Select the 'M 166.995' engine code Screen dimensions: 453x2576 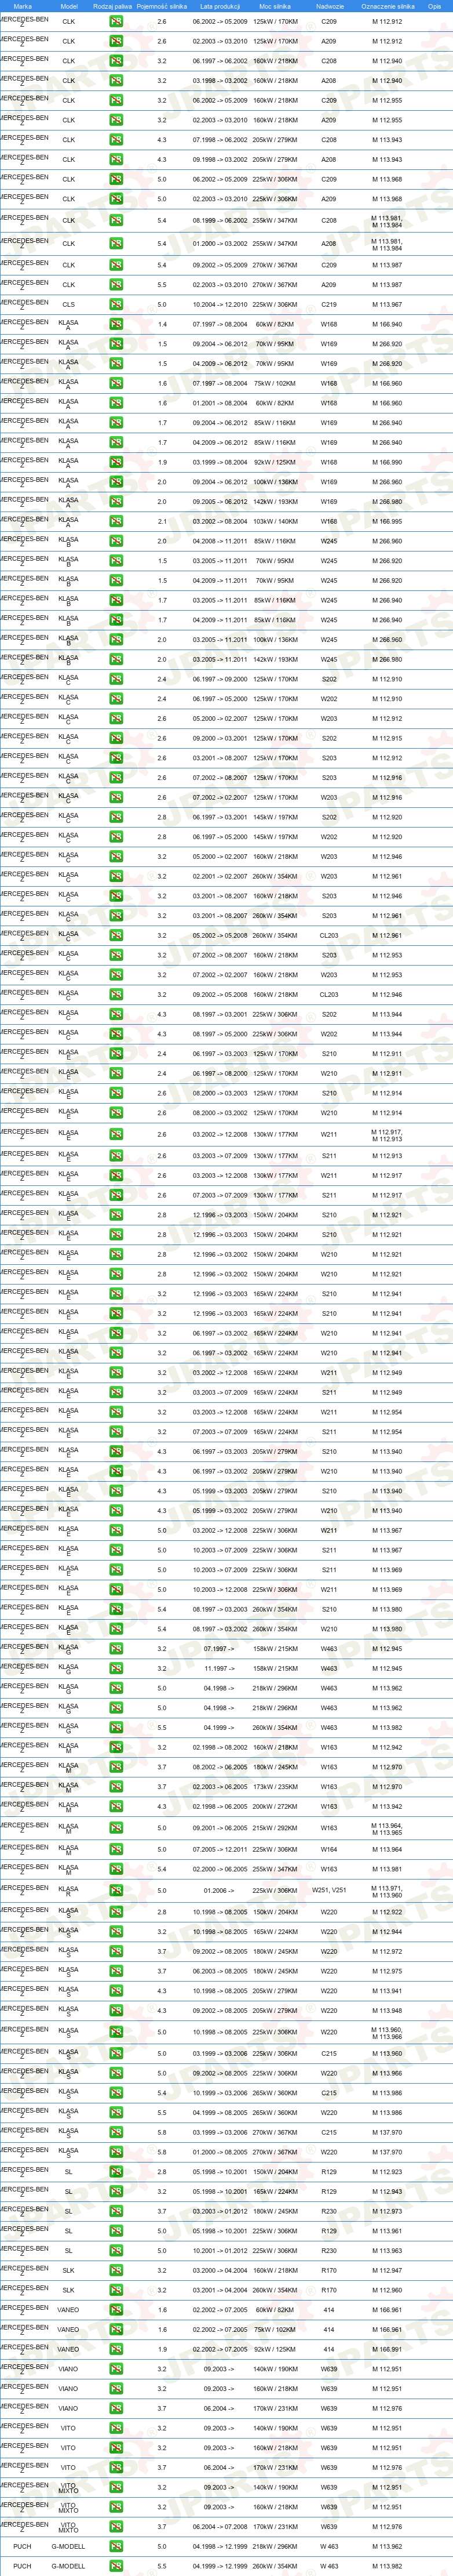click(x=387, y=521)
